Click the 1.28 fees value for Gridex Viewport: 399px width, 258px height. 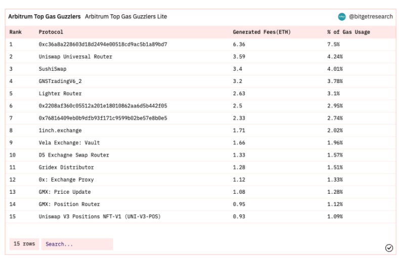pyautogui.click(x=239, y=167)
